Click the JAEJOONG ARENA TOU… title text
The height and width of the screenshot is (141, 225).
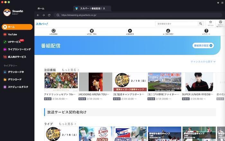click(94, 94)
